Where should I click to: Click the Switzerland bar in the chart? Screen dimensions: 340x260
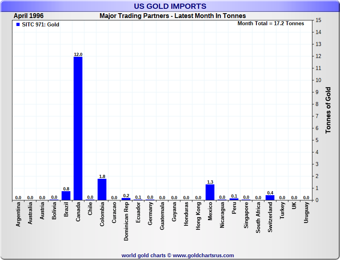pyautogui.click(x=270, y=198)
